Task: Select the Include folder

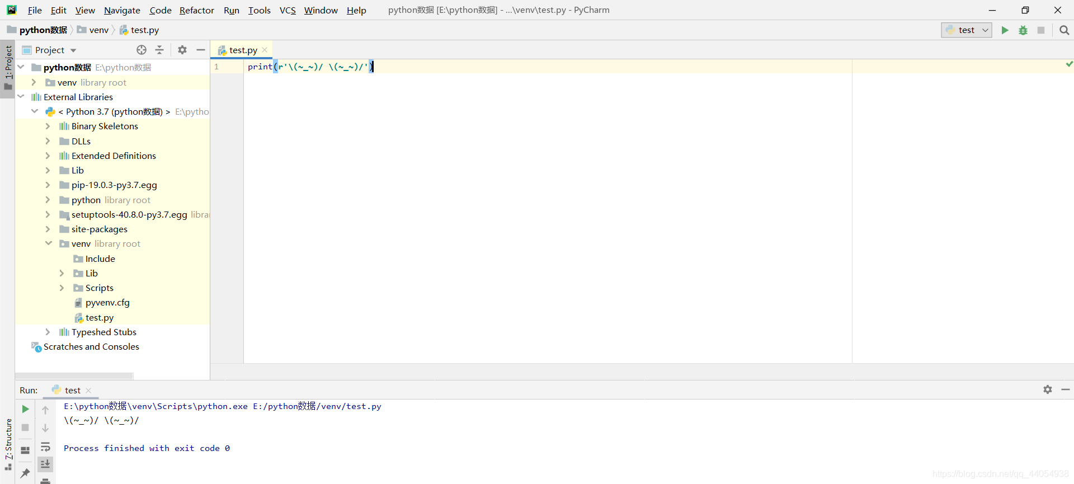Action: tap(100, 259)
